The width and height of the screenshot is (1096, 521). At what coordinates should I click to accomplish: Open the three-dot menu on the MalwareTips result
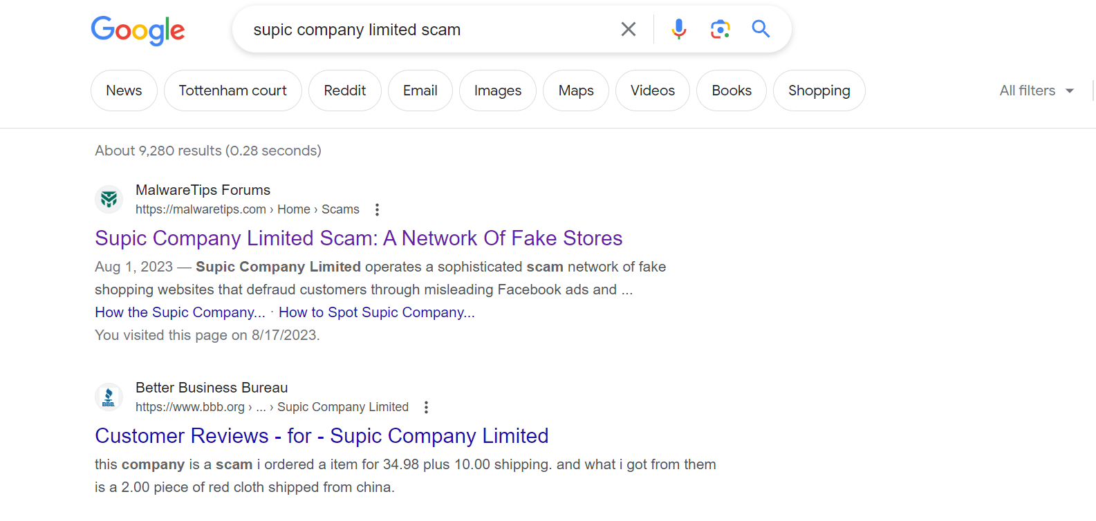pyautogui.click(x=378, y=209)
